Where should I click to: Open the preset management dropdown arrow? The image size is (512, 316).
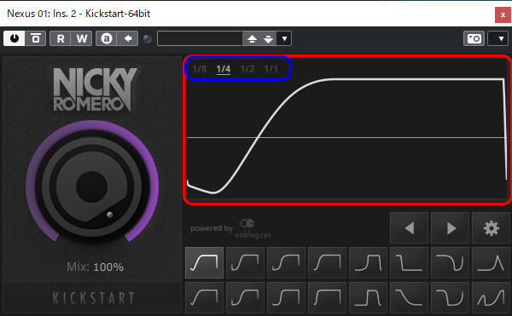(x=284, y=38)
